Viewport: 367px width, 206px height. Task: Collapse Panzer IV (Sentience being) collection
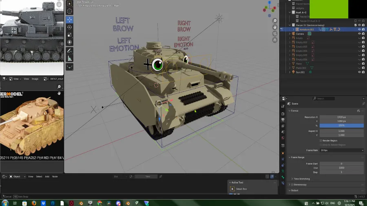coord(290,25)
